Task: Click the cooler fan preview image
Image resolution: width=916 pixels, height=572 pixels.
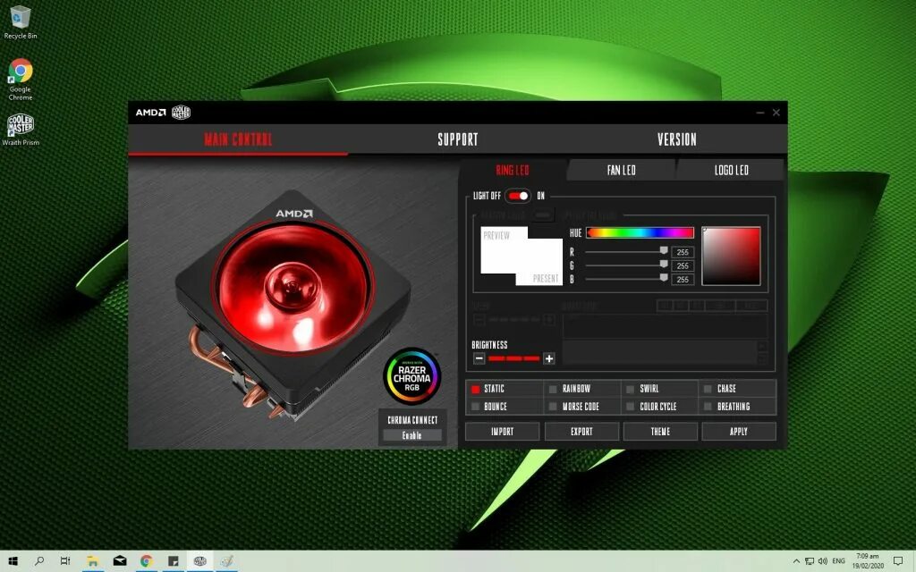Action: pyautogui.click(x=293, y=304)
